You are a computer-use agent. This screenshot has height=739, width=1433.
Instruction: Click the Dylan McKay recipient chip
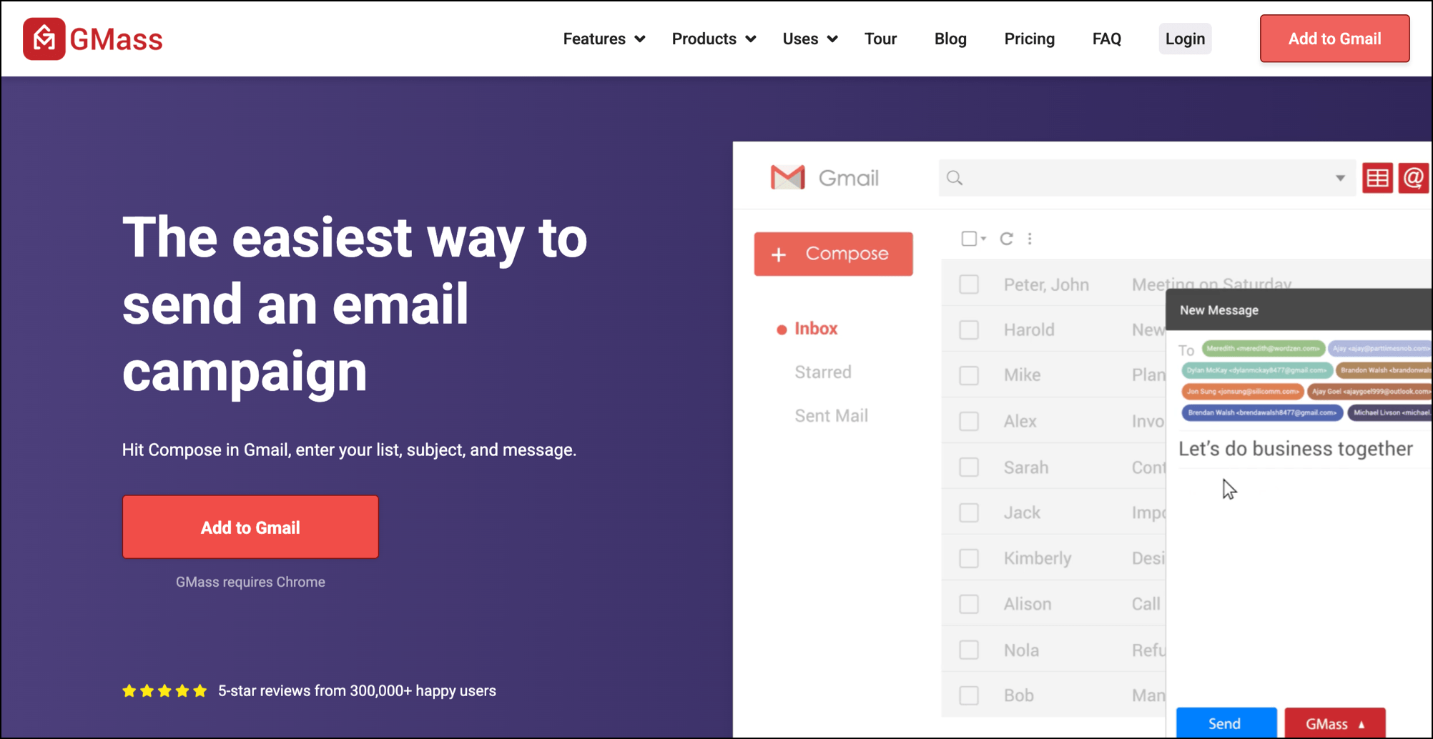(x=1256, y=370)
